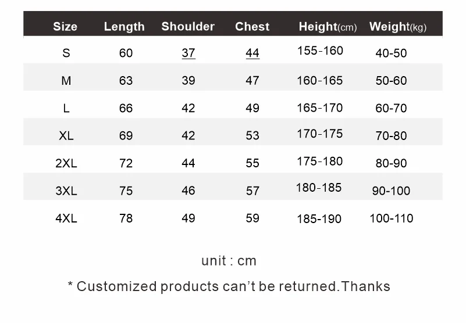
Task: Select the 4XL size row label
Action: click(x=66, y=218)
